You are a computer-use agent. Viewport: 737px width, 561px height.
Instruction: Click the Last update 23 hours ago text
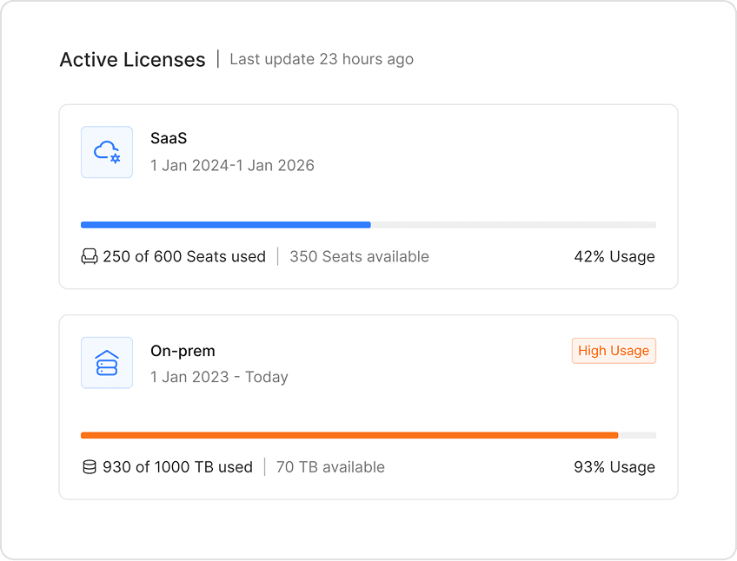321,59
